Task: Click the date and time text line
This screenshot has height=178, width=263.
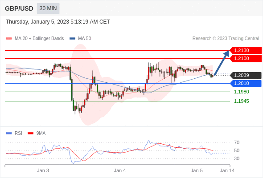Action: [x=58, y=22]
